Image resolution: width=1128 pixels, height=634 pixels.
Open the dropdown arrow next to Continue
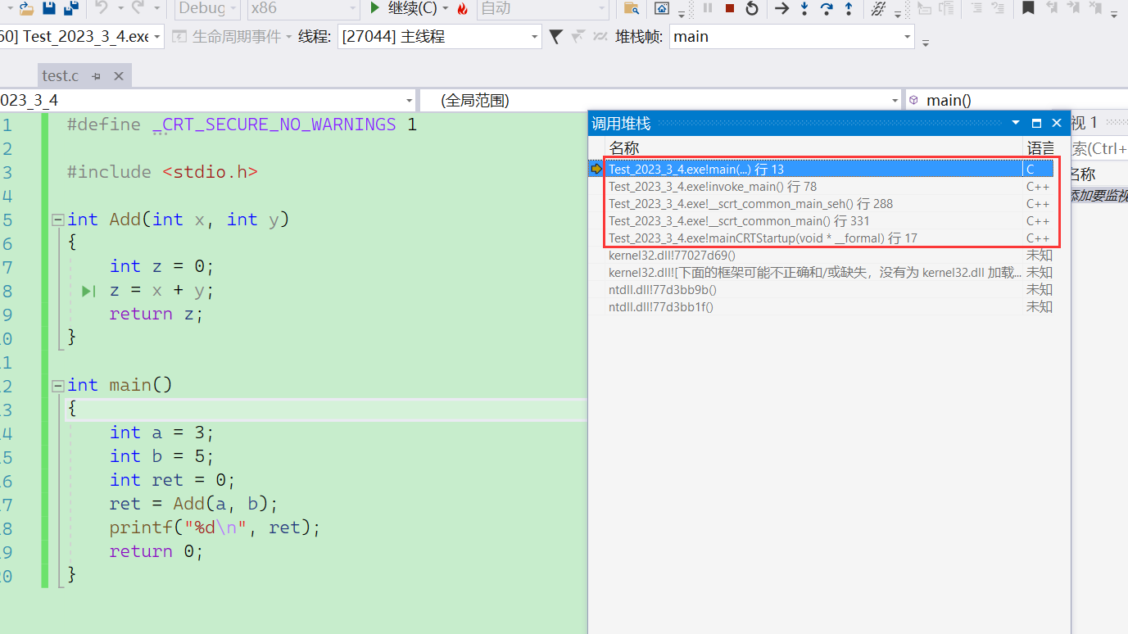[446, 8]
